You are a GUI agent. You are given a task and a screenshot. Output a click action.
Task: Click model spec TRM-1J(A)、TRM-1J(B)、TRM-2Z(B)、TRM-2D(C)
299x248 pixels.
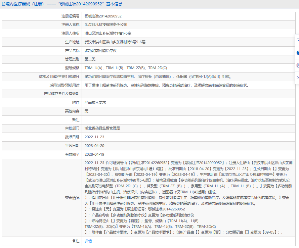click(126, 68)
